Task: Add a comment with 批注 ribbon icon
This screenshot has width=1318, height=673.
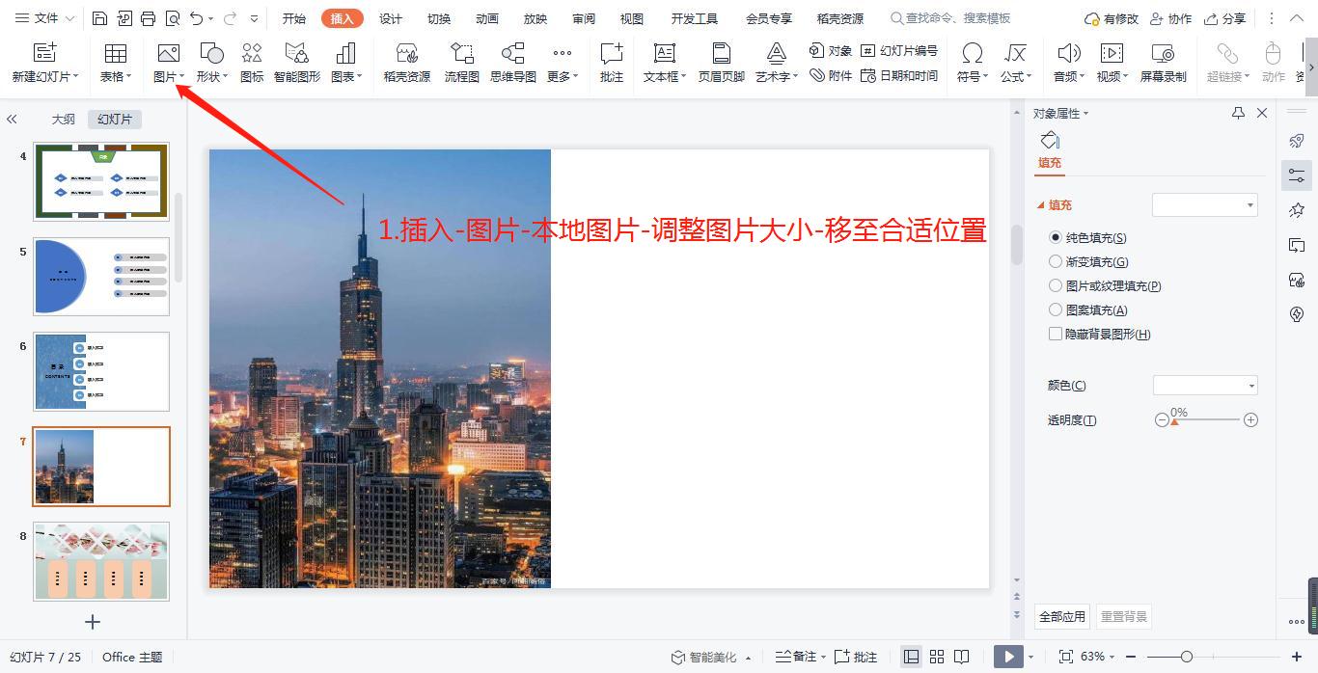Action: tap(612, 63)
